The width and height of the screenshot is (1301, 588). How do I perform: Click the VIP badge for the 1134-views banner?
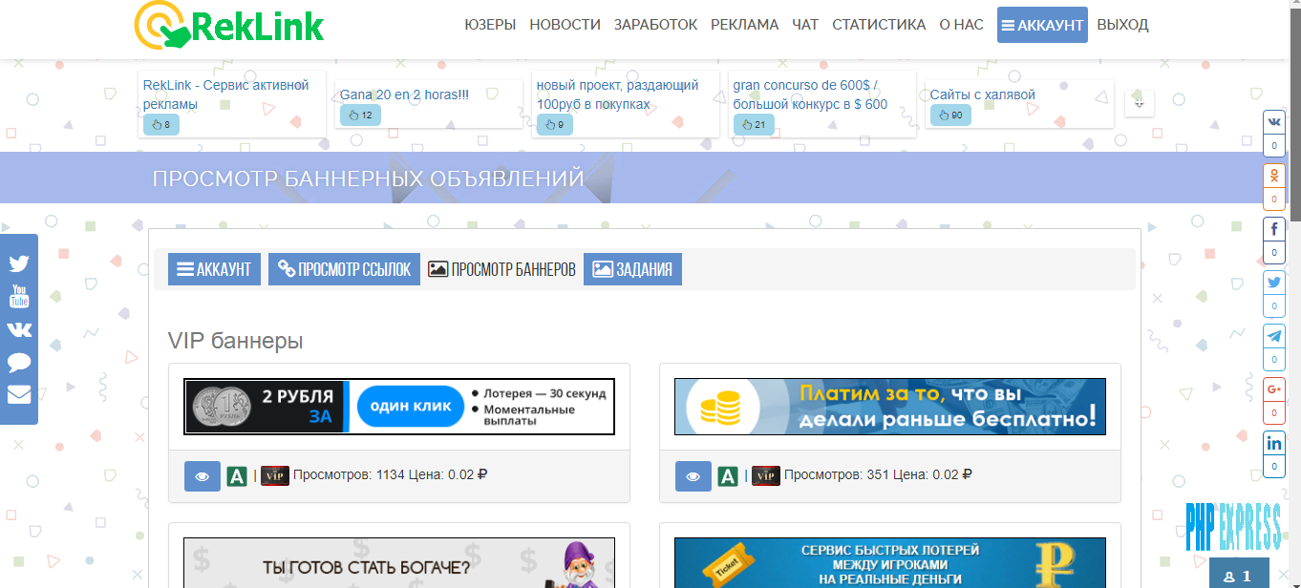[275, 475]
